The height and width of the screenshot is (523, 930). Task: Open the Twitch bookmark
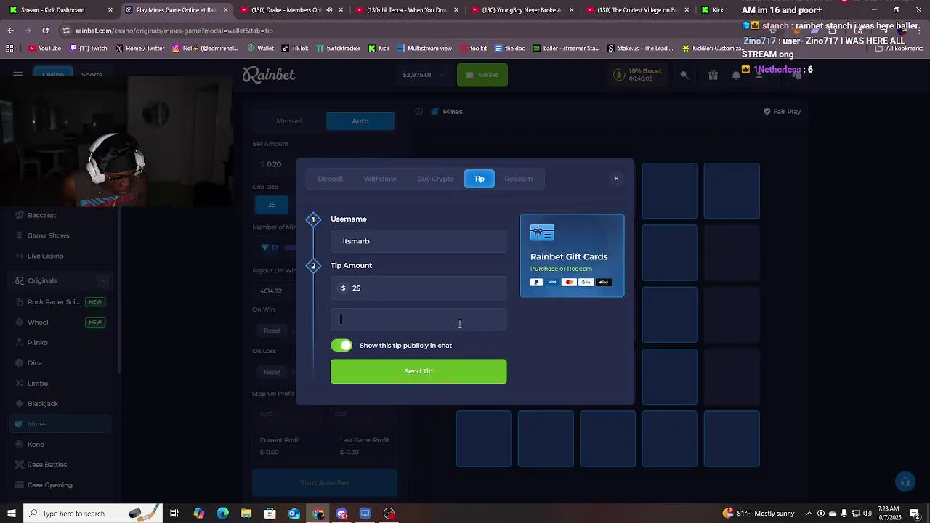(x=89, y=49)
